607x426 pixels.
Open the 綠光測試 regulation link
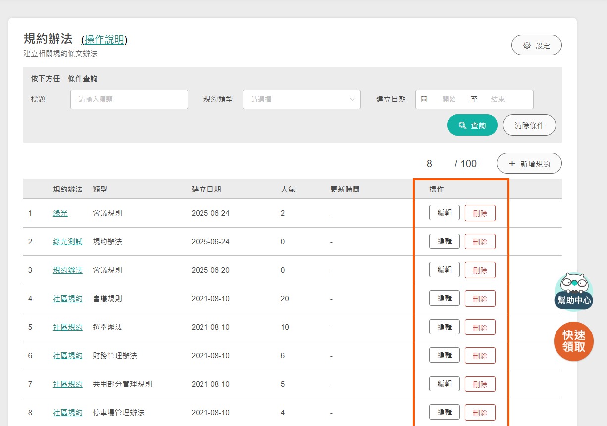point(68,242)
